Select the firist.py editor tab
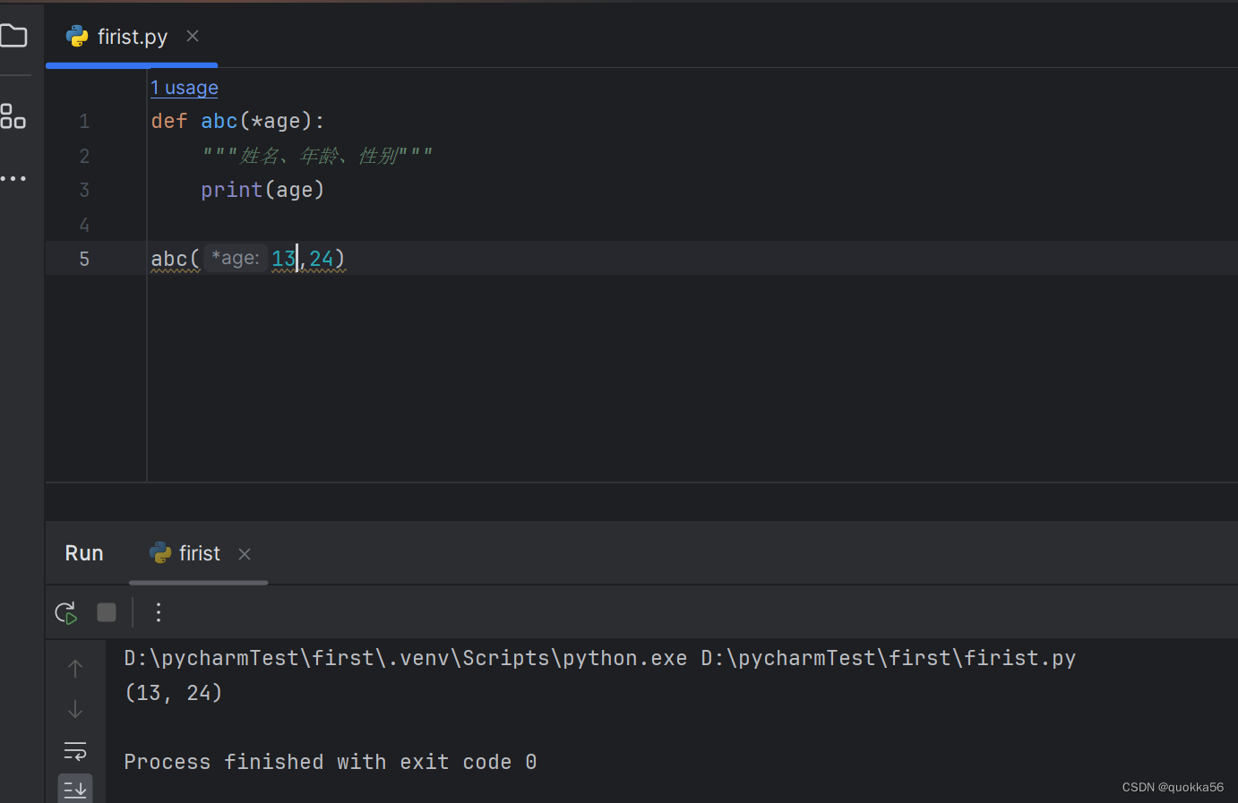 (x=132, y=37)
